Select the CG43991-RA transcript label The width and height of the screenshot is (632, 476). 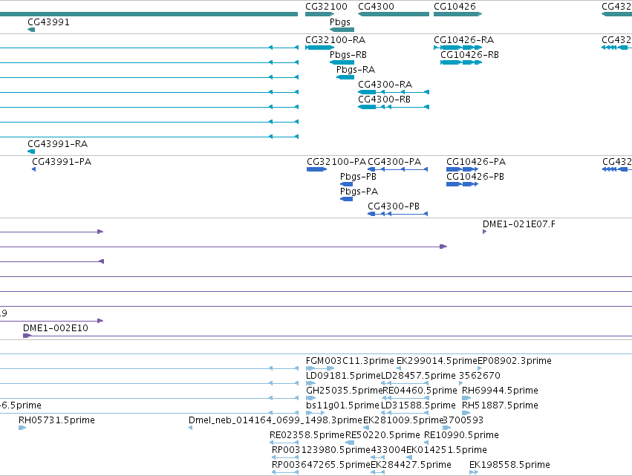[x=57, y=144]
